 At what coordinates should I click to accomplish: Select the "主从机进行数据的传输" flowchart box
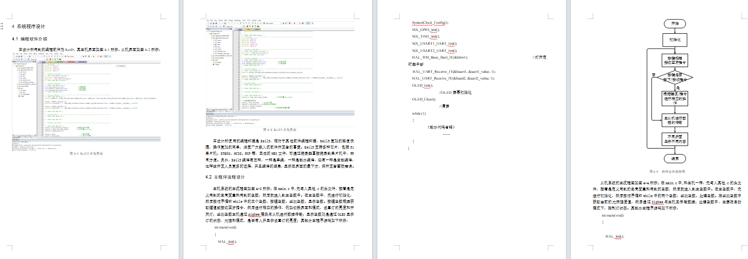675,120
